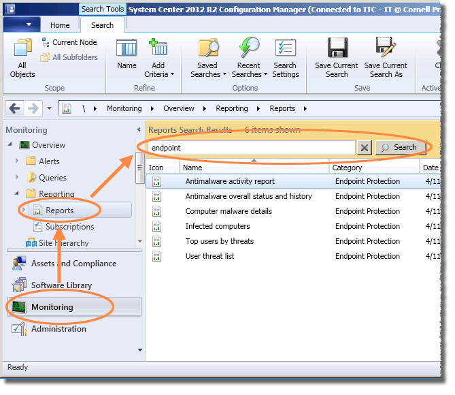This screenshot has width=455, height=395.
Task: Select the Reports node in the tree
Action: tap(80, 210)
